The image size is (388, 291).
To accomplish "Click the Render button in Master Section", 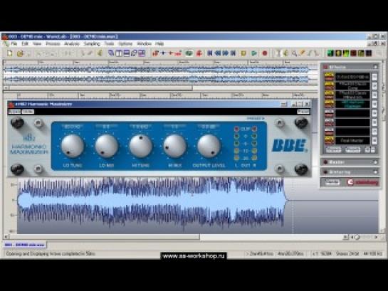I will [x=332, y=182].
